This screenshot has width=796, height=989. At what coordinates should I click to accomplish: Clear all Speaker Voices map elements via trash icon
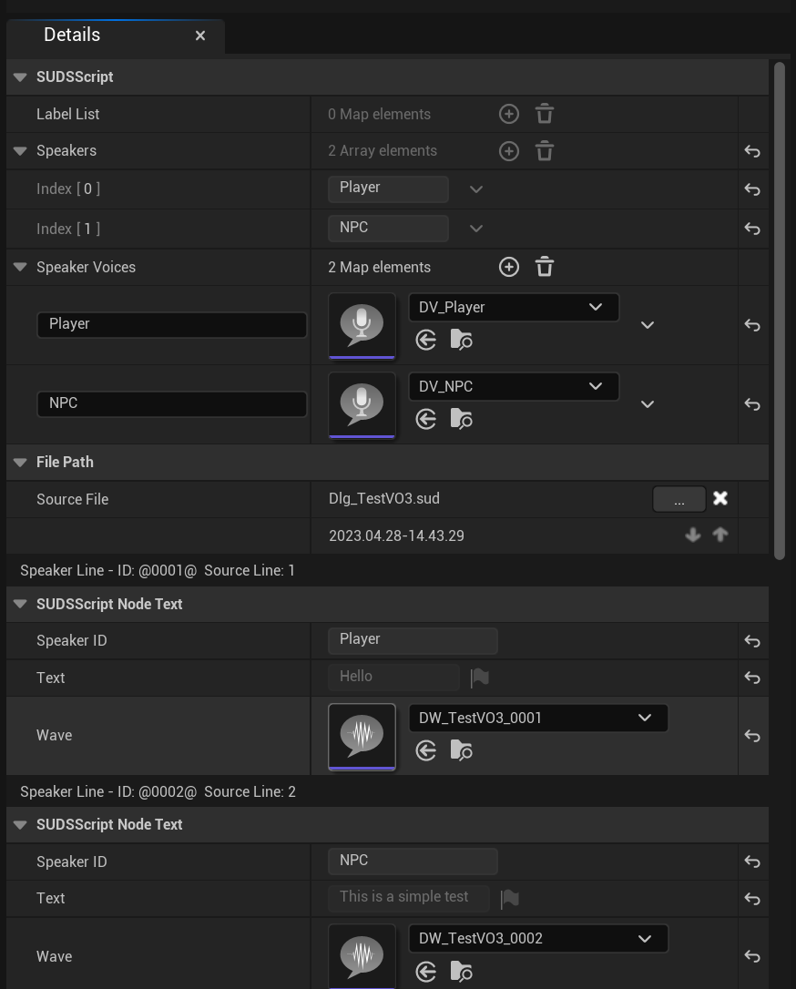pos(544,266)
